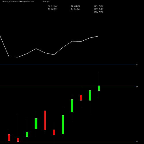The image size is (144, 144).
Task: Click the OC: 1.36 reading
Action: click(98, 6)
